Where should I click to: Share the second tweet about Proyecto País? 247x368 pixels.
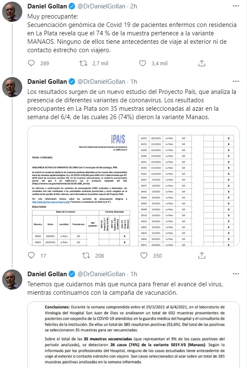202,255
